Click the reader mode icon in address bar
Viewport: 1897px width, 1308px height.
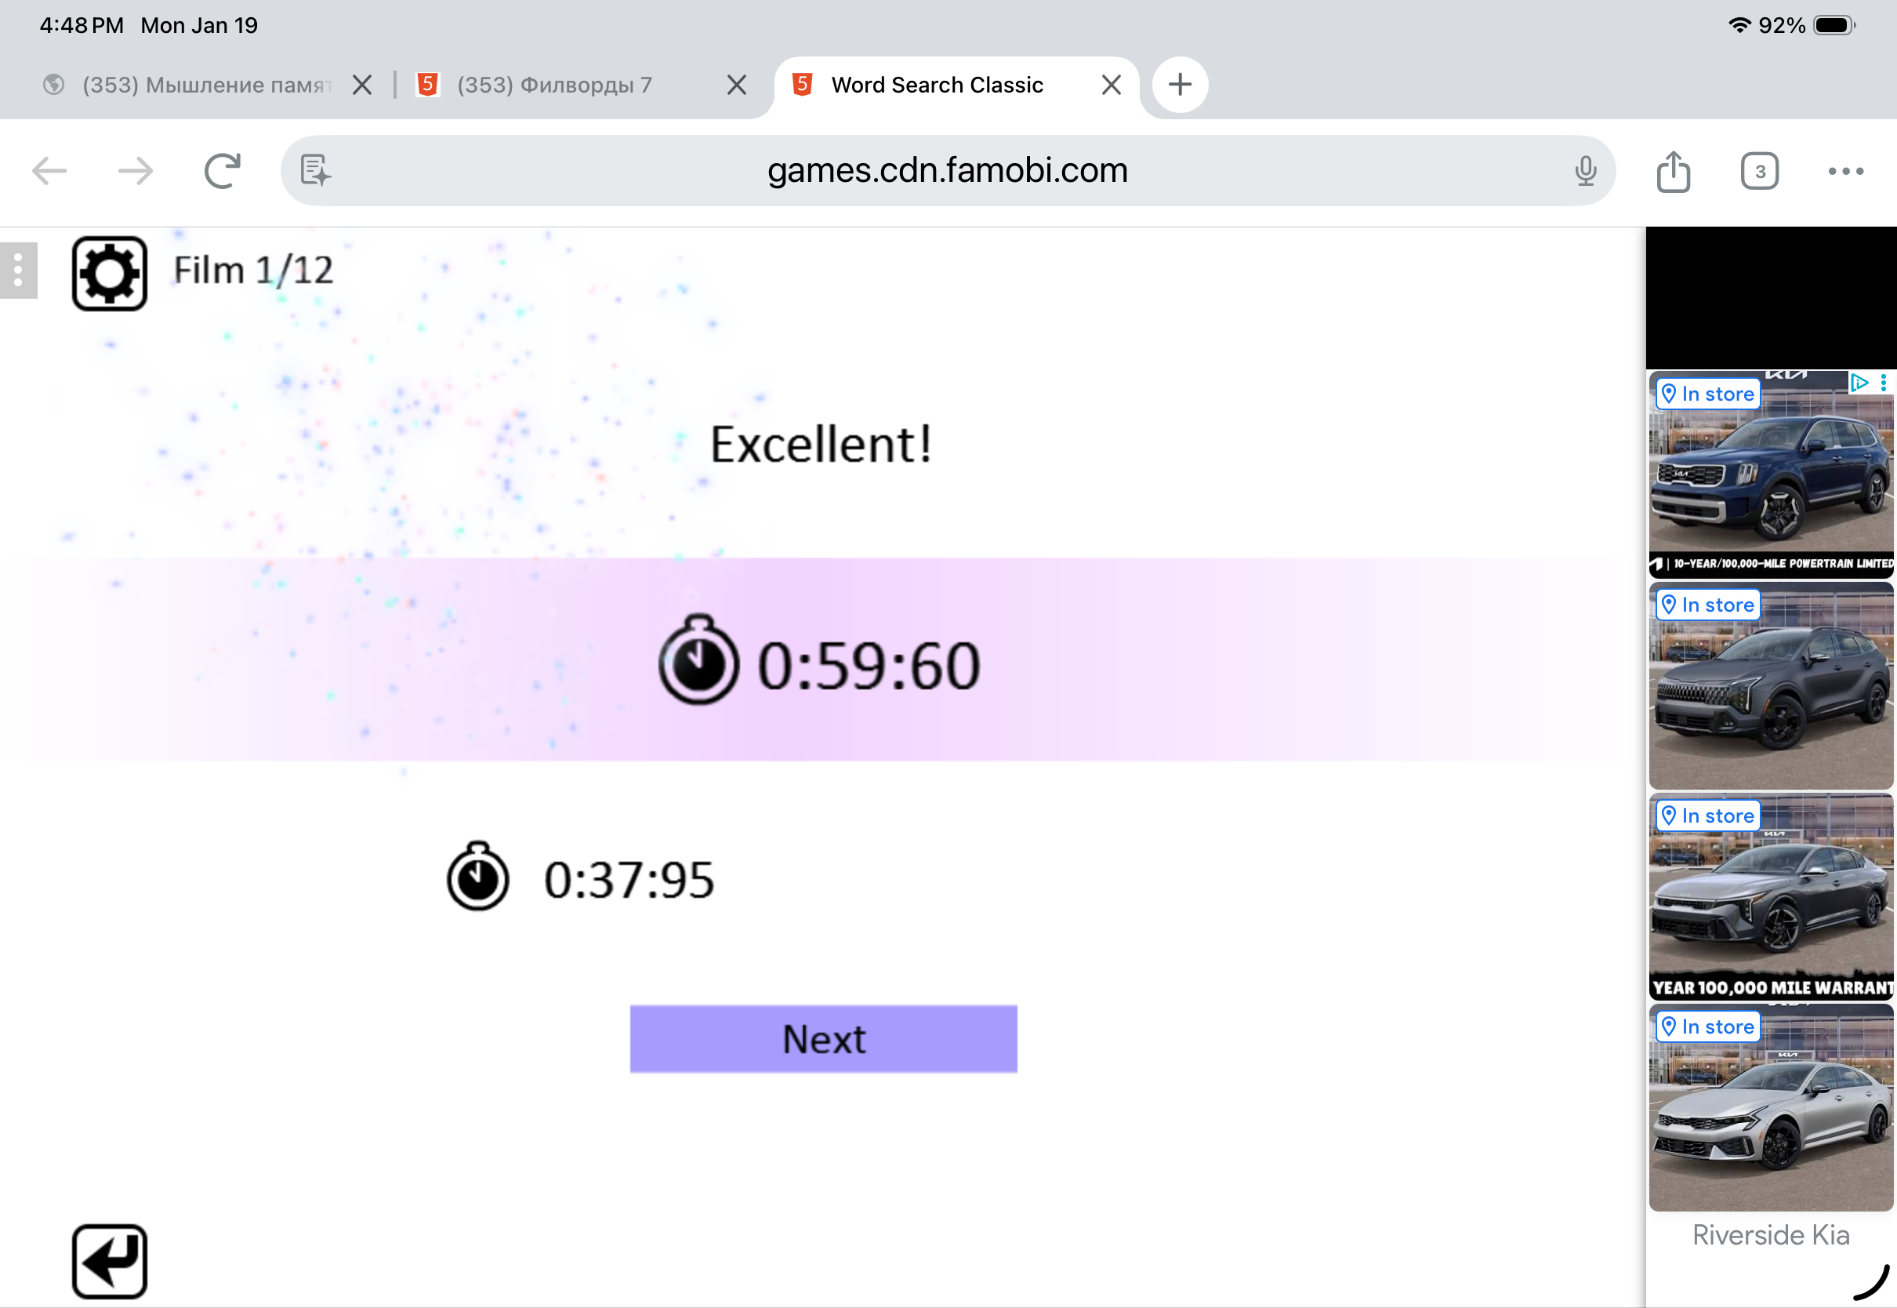point(315,170)
